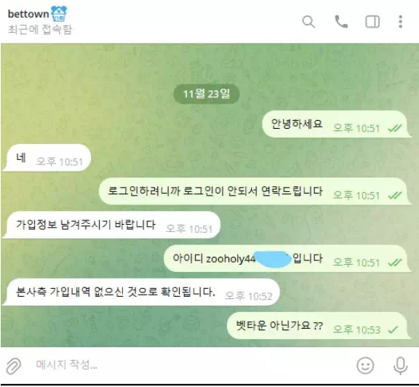
Task: Select the 네 reply message bubble
Action: click(x=47, y=158)
